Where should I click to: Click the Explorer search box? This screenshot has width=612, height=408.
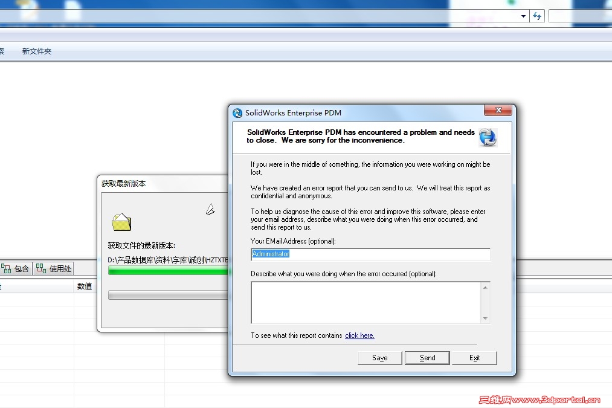pos(580,16)
